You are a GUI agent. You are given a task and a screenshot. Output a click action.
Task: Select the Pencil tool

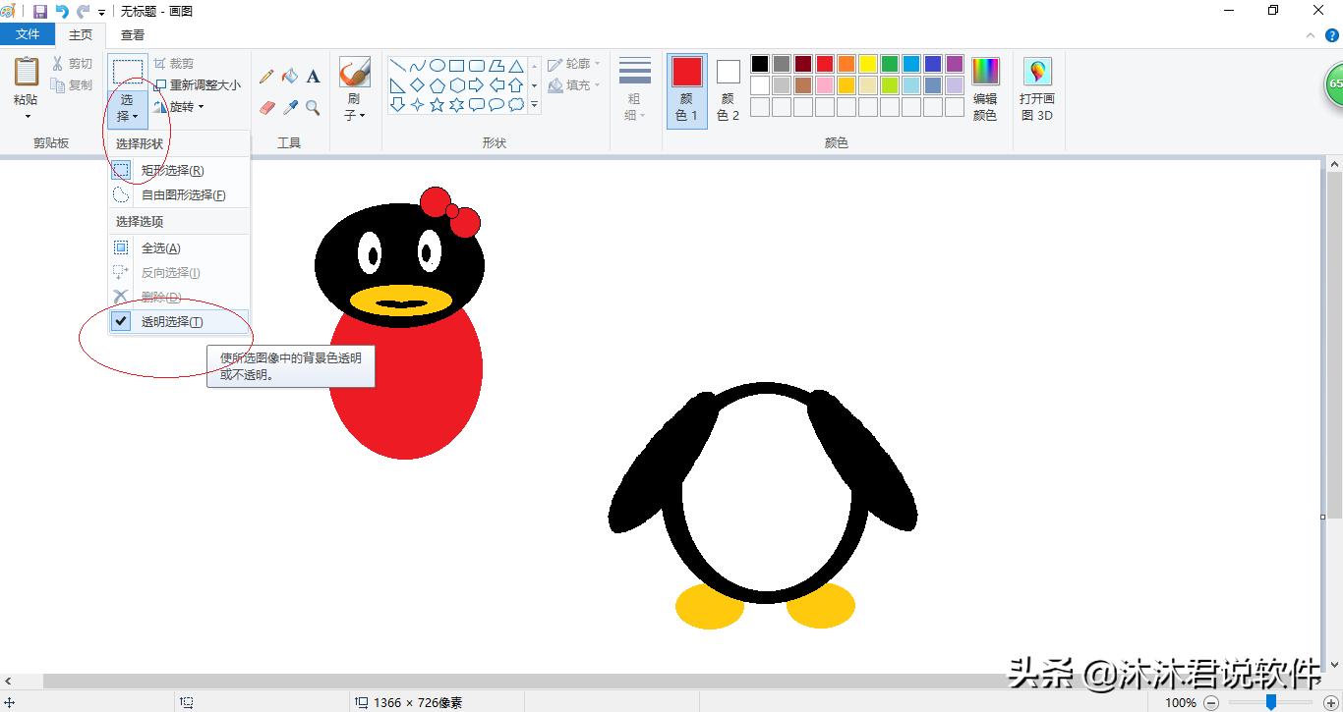[x=266, y=77]
